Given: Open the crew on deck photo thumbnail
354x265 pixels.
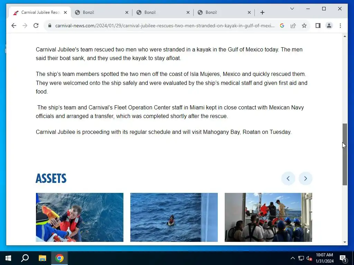Looking at the screenshot, I should tap(268, 217).
